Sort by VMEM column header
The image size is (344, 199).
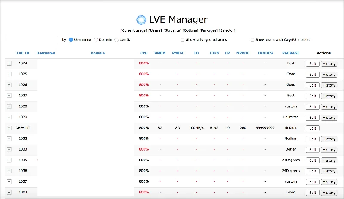[160, 53]
